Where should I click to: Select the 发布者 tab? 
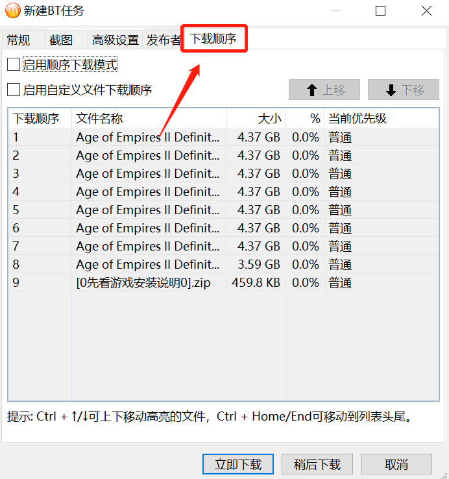coord(163,40)
